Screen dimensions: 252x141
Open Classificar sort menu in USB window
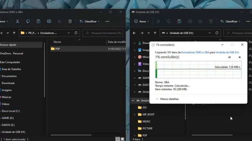(x=230, y=22)
